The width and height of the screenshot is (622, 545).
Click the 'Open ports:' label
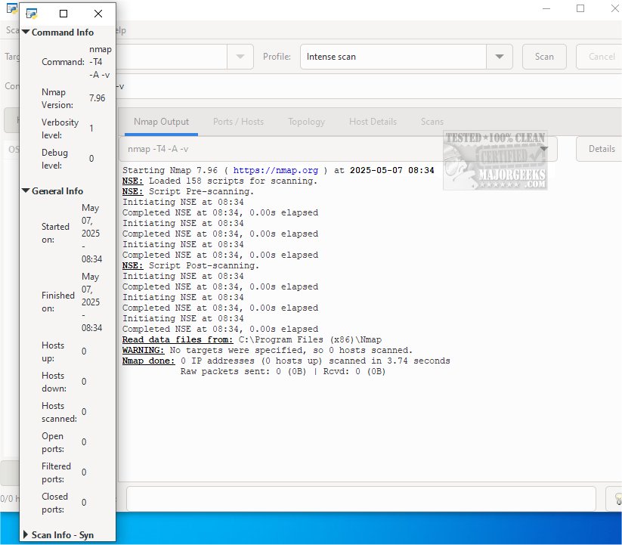click(x=53, y=442)
